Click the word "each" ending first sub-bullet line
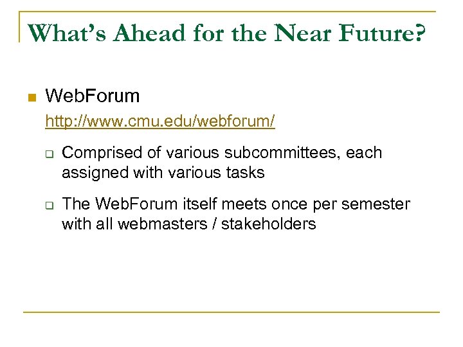 [x=364, y=153]
